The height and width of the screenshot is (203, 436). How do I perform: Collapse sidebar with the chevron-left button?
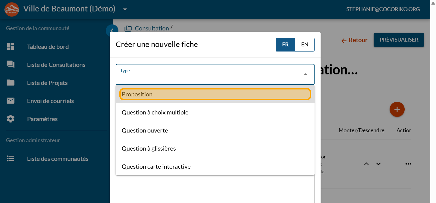pyautogui.click(x=112, y=30)
